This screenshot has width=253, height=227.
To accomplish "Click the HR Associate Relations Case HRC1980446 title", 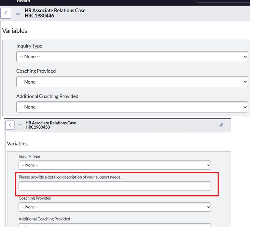I will pos(55,13).
